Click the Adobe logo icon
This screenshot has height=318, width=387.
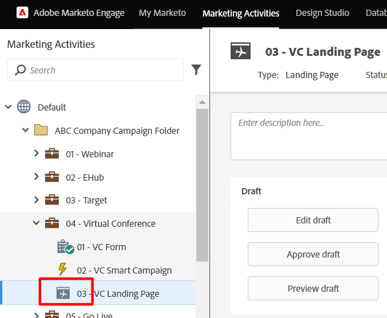22,13
